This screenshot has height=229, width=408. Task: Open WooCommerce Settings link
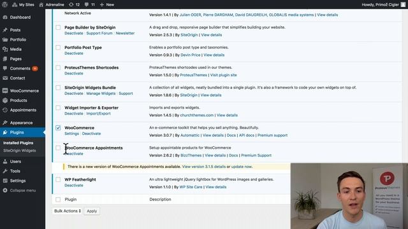point(72,134)
